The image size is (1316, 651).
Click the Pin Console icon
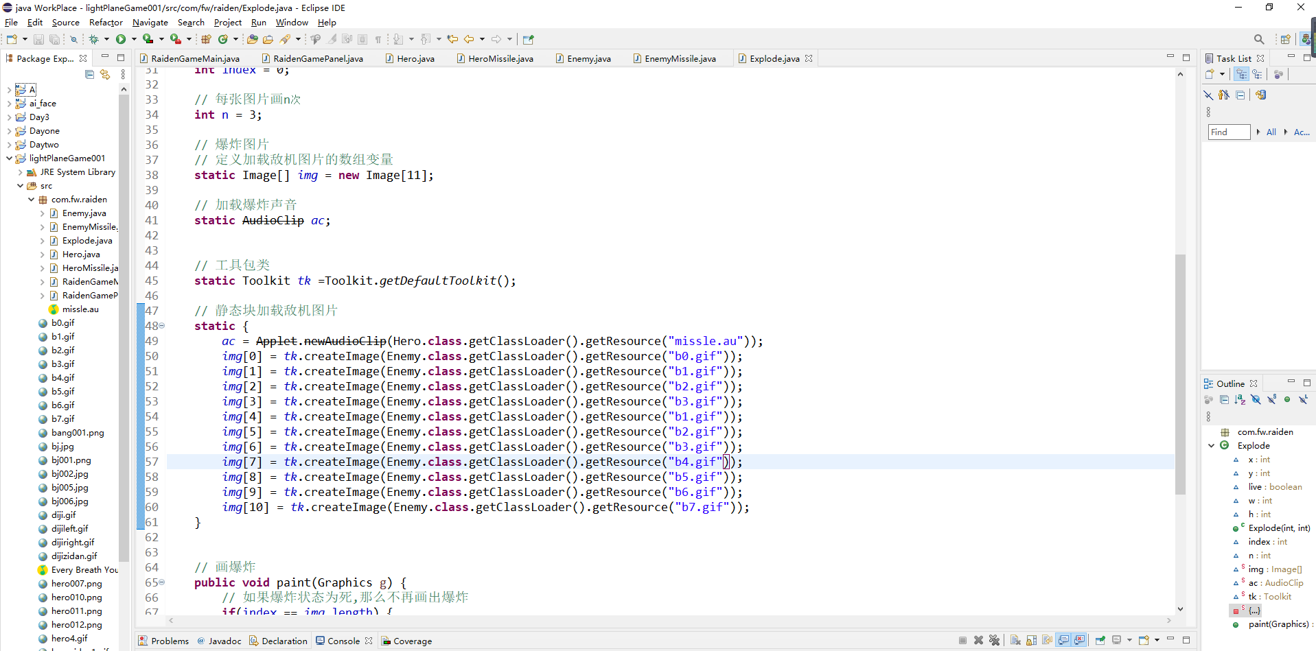(1100, 640)
